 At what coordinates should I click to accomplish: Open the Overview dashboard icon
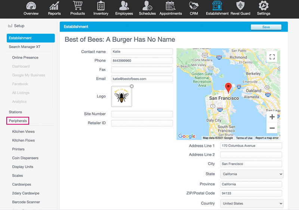click(x=31, y=6)
